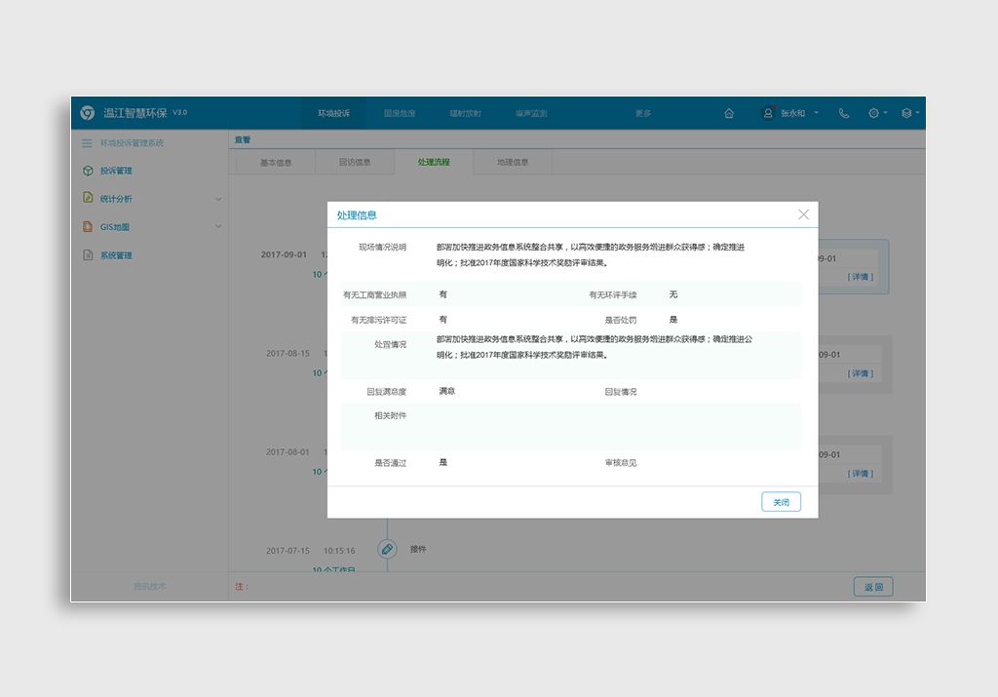Click the home icon in header
This screenshot has width=998, height=697.
pyautogui.click(x=729, y=113)
